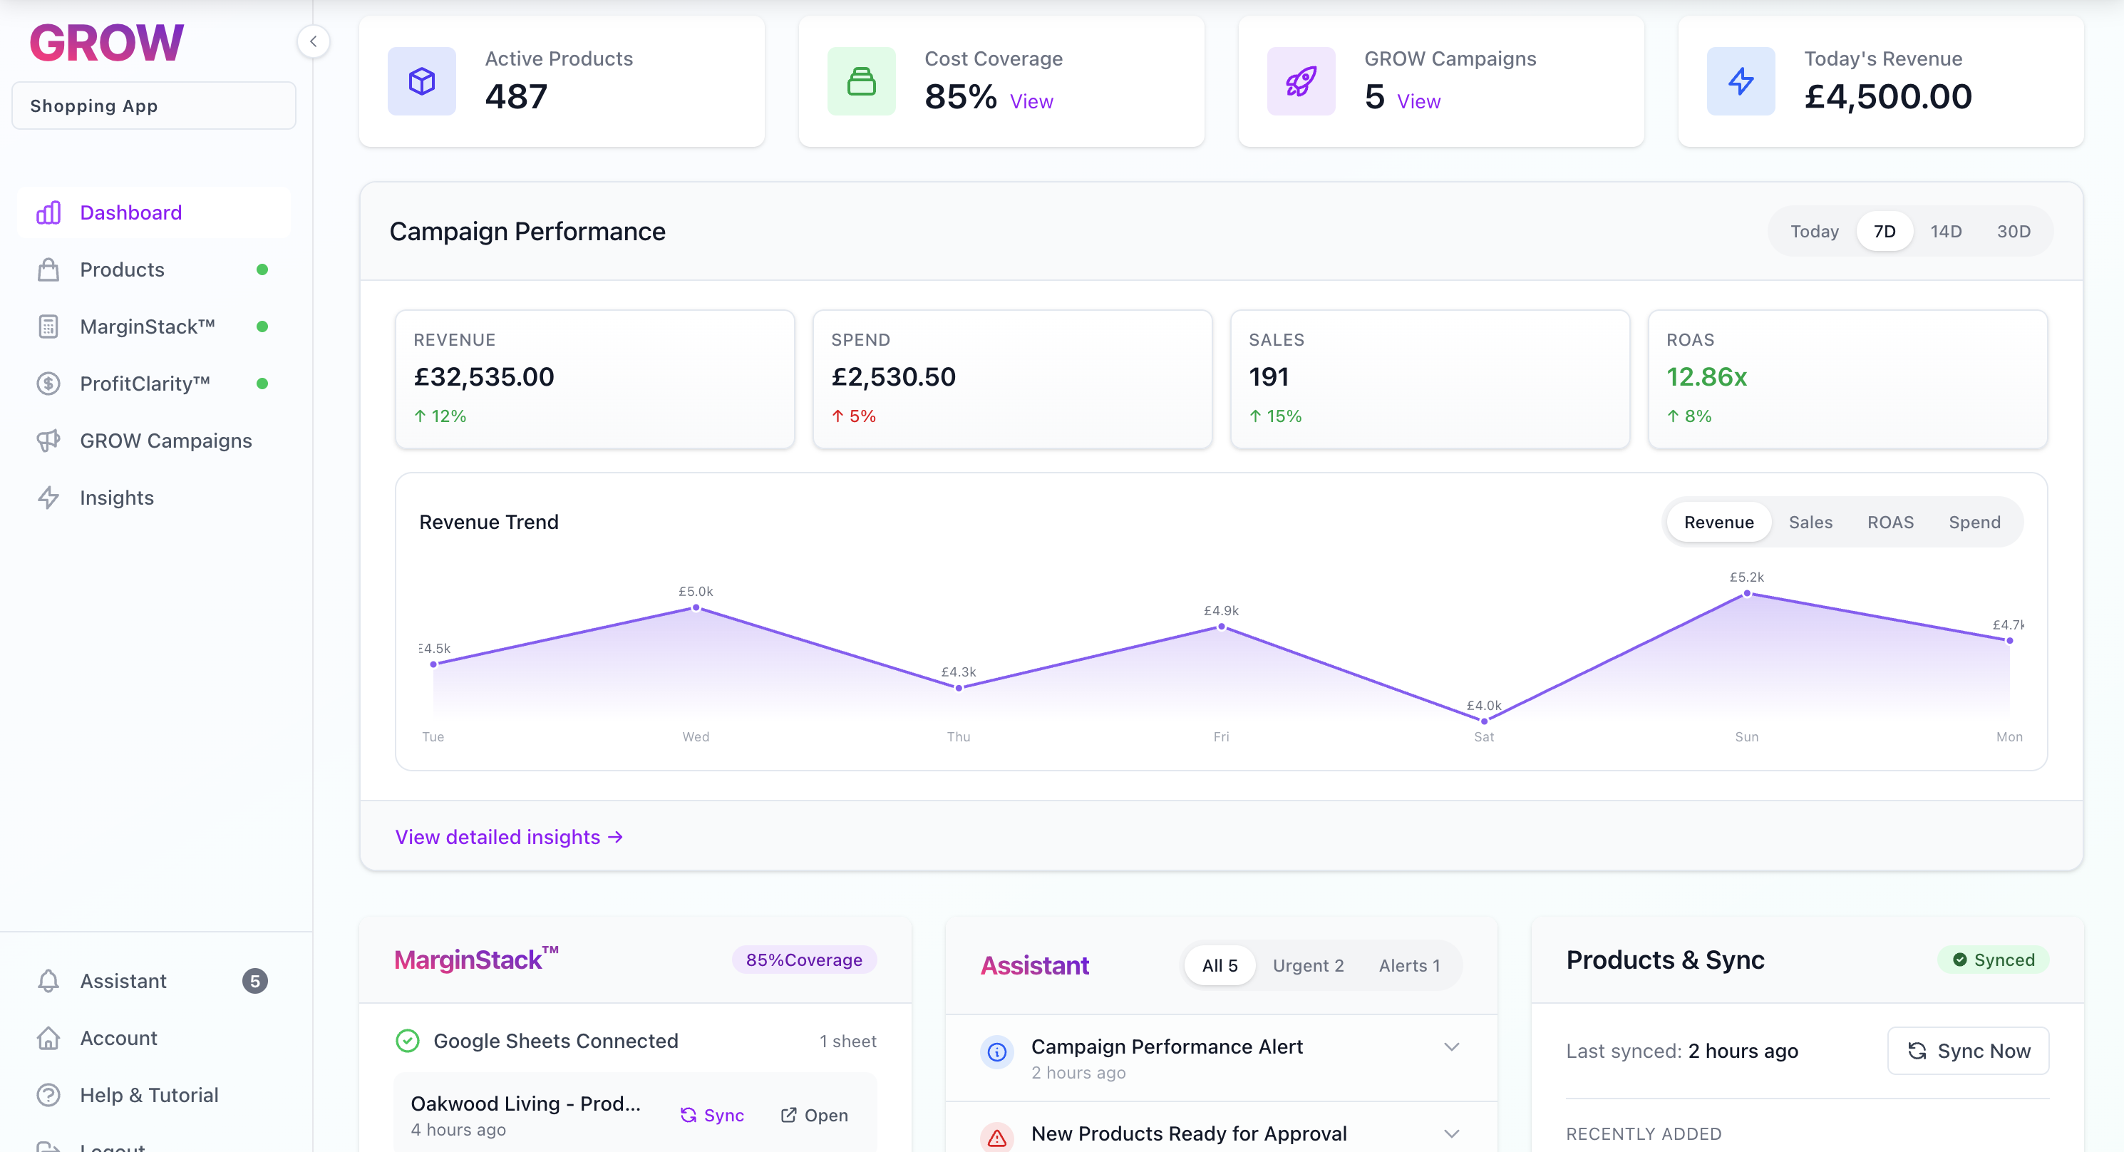2124x1152 pixels.
Task: Switch Revenue Trend to ROAS tab
Action: click(x=1891, y=521)
